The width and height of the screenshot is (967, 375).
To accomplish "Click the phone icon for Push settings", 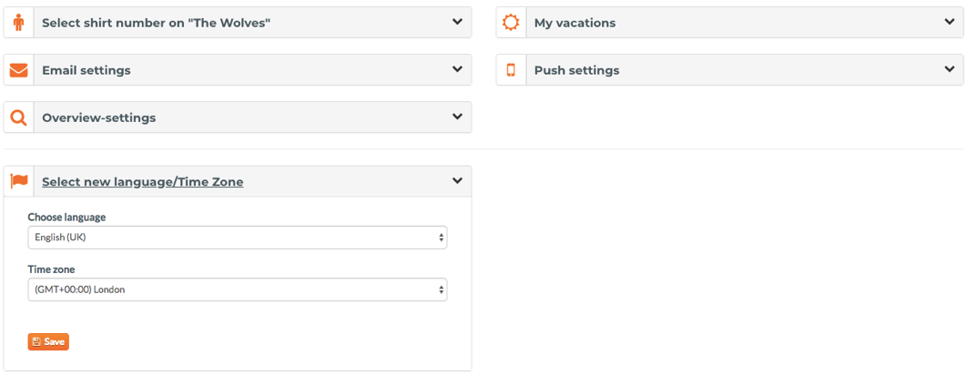I will click(511, 70).
